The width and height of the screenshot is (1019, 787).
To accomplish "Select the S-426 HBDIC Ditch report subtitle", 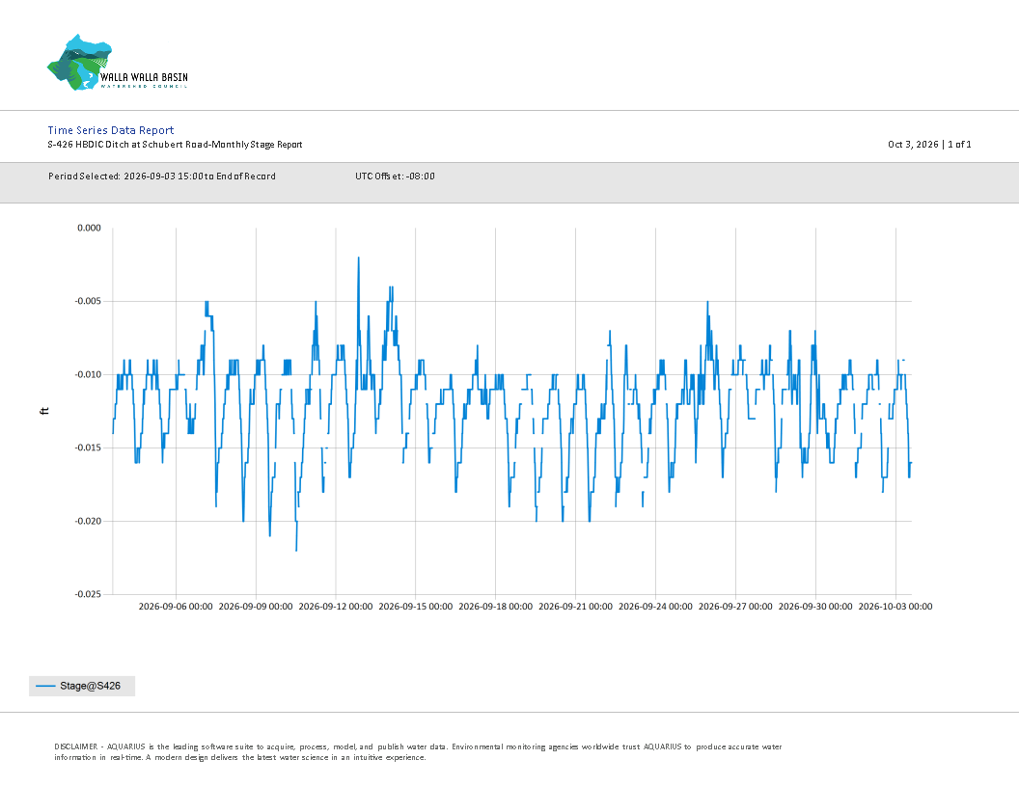I will 175,144.
